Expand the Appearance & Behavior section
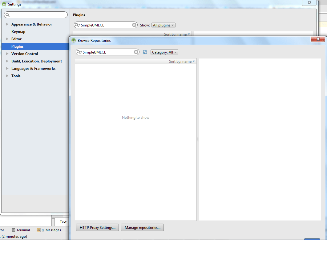 (x=7, y=24)
